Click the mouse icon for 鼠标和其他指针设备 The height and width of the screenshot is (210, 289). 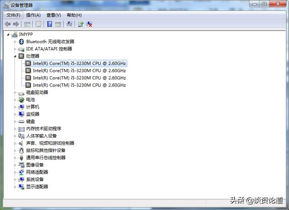tap(21, 151)
